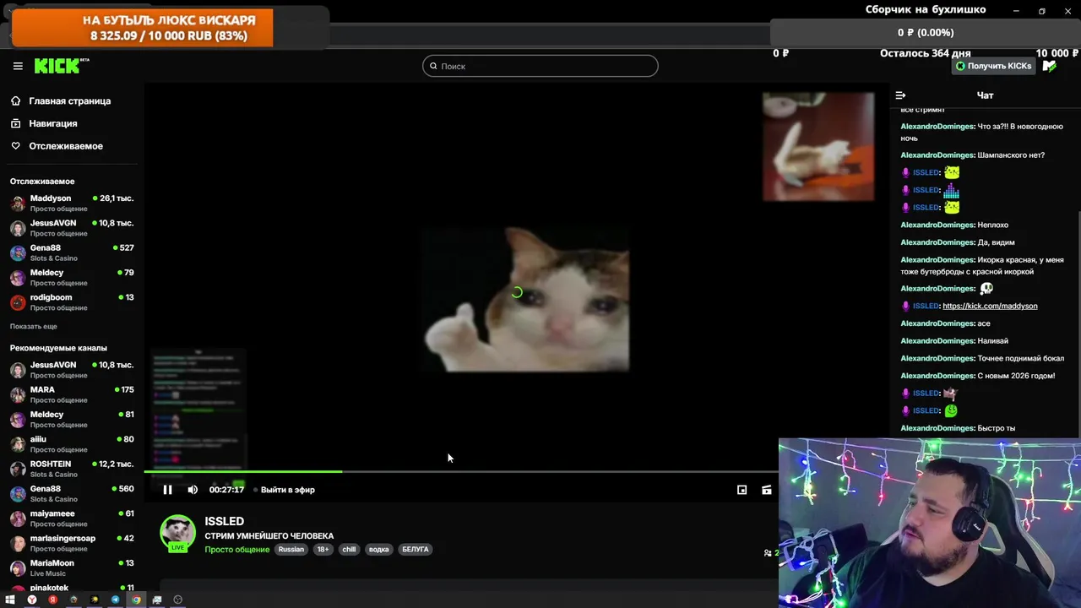Mute the player volume
Screen dimensions: 1081x608
[193, 490]
